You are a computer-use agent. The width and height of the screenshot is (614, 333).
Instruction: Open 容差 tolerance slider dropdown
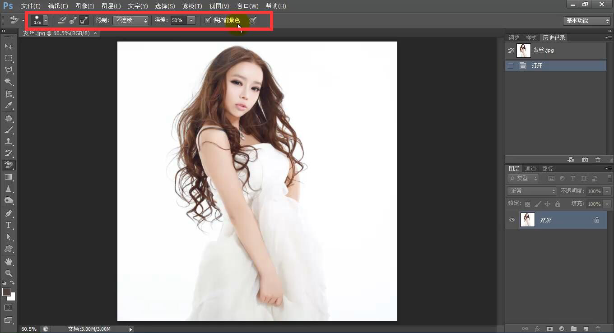191,20
